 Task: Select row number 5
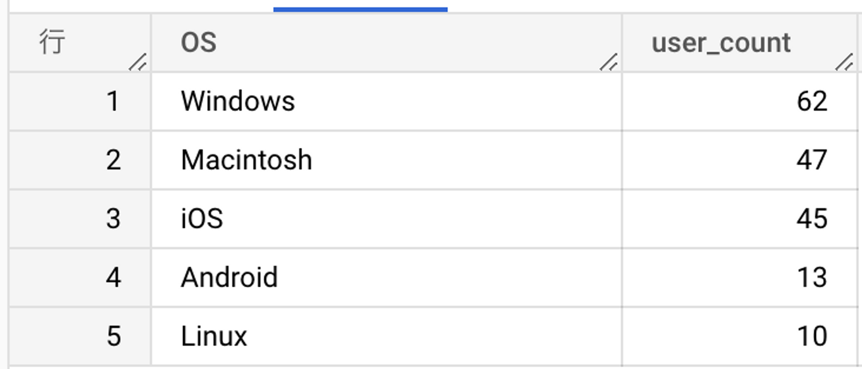[80, 336]
